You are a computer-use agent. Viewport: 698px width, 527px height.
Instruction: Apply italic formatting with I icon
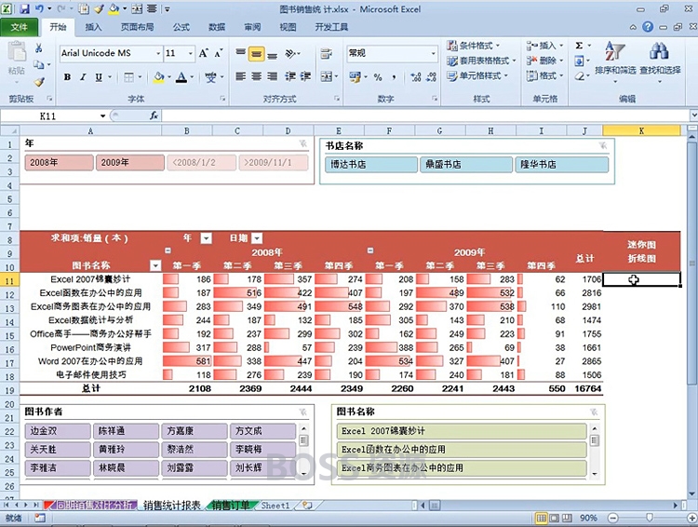coord(83,77)
